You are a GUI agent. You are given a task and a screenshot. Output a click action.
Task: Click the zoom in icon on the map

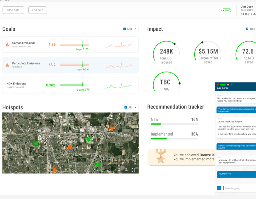119,170
